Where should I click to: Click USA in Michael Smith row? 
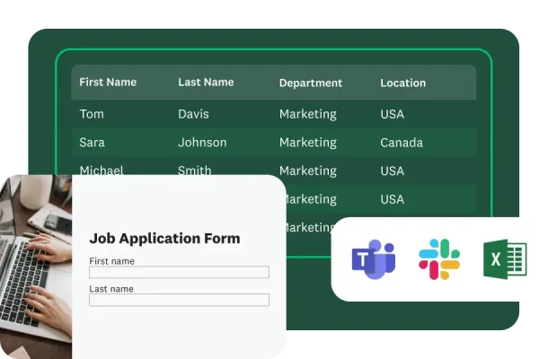[x=392, y=171]
